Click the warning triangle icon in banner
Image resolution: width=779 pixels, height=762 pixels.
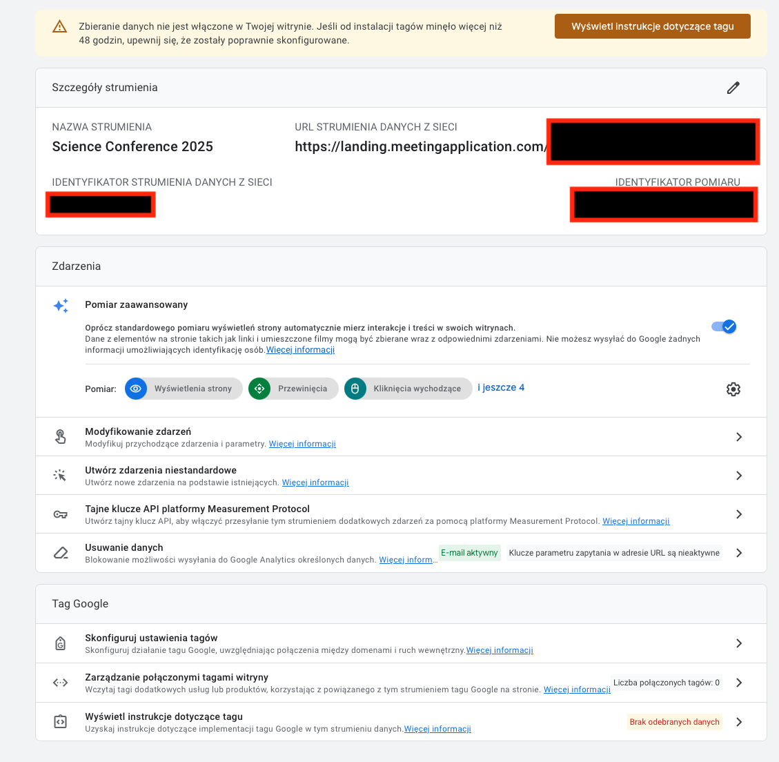pos(59,26)
